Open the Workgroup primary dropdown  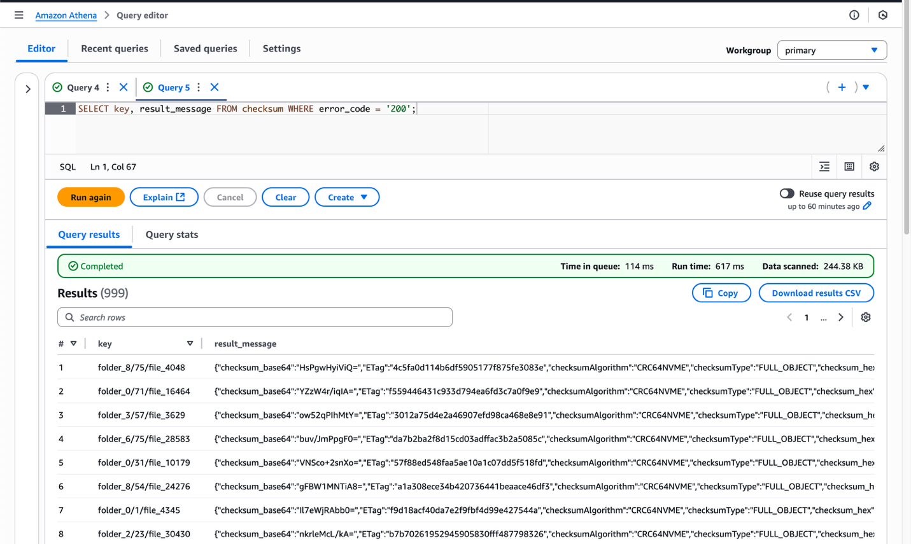pos(831,50)
